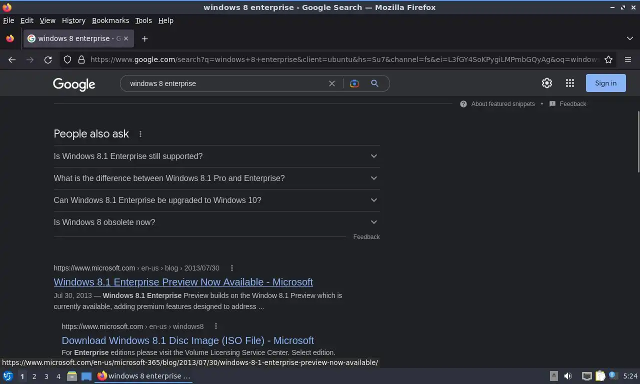The width and height of the screenshot is (640, 384).
Task: Open the clipboard manager tray icon
Action: pos(600,376)
